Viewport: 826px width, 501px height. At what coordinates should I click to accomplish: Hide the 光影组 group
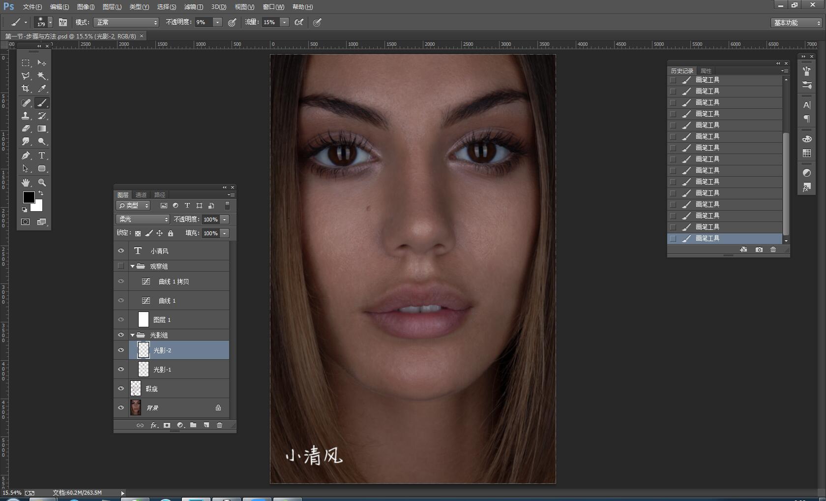click(121, 335)
